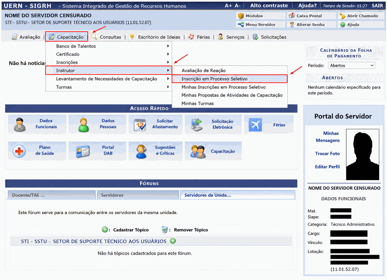Switch to the Docente/TAE forum tab
This screenshot has width=387, height=280.
(52, 195)
